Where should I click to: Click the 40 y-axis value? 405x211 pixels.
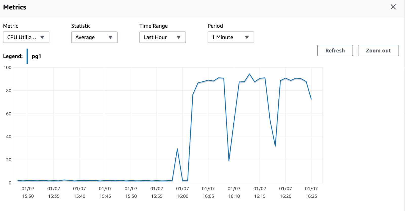[x=9, y=137]
